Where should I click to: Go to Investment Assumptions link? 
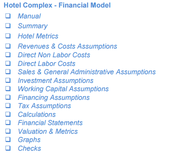point(56,81)
